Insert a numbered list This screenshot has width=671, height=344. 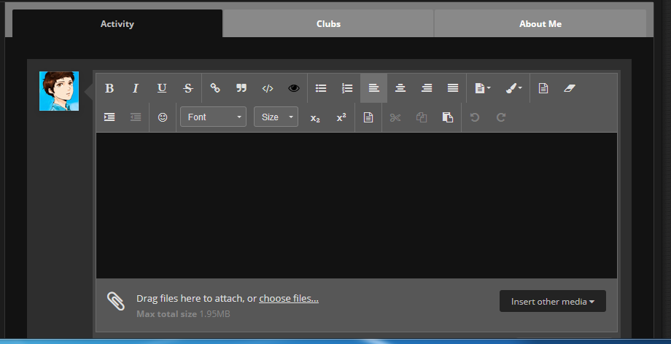pos(347,88)
